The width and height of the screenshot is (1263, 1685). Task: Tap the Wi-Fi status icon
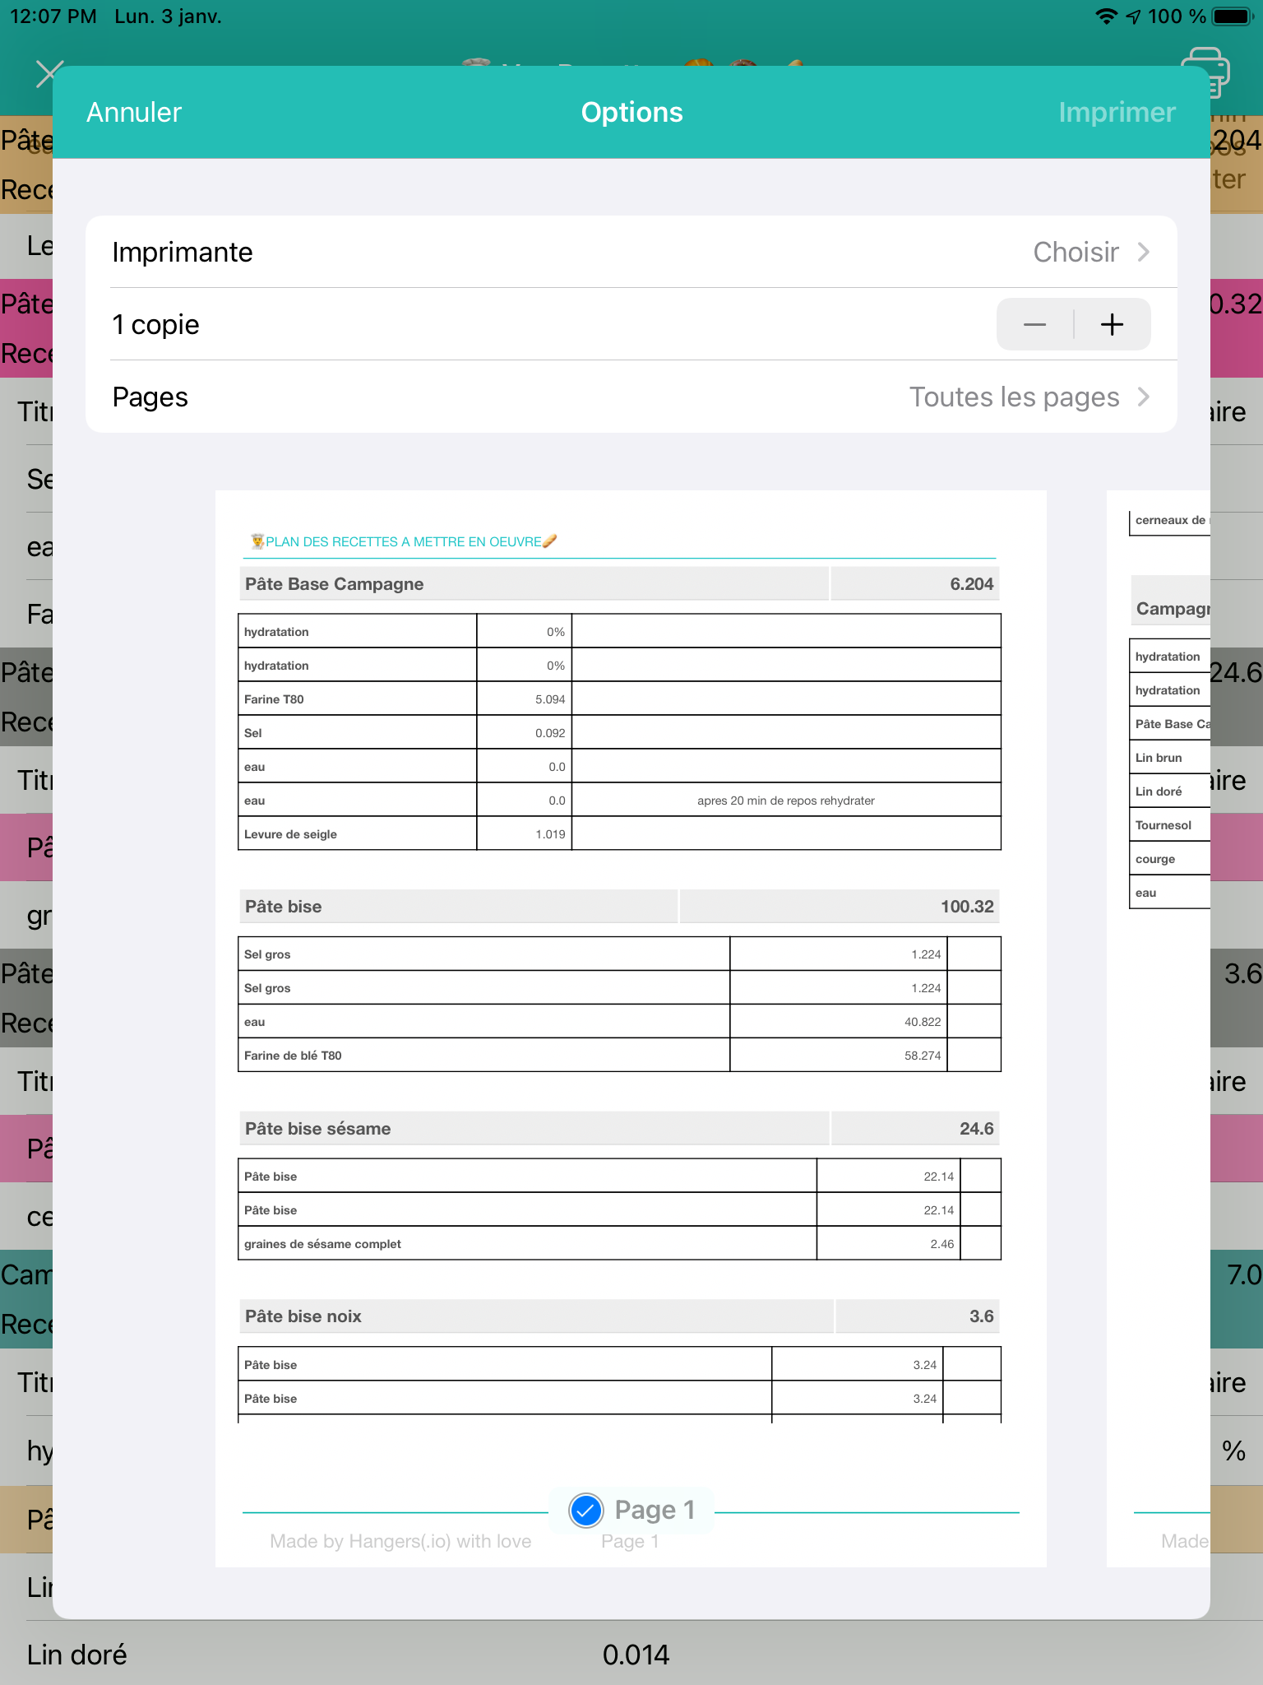[x=1107, y=16]
